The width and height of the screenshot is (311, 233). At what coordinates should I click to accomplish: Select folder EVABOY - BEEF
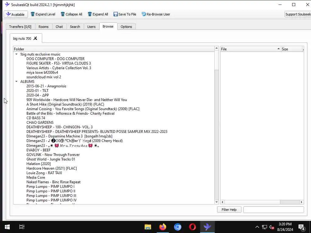click(39, 150)
